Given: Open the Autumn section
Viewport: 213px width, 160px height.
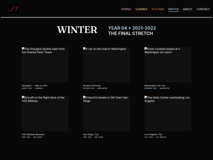Looking at the screenshot, I should pos(158,9).
